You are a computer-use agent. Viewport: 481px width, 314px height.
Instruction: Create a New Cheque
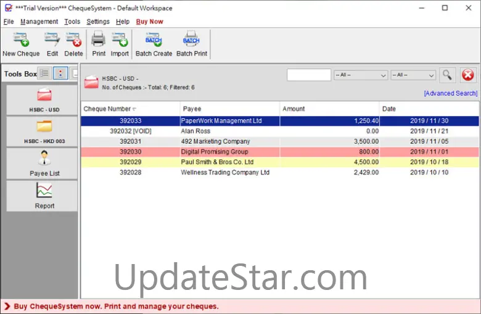pos(21,45)
